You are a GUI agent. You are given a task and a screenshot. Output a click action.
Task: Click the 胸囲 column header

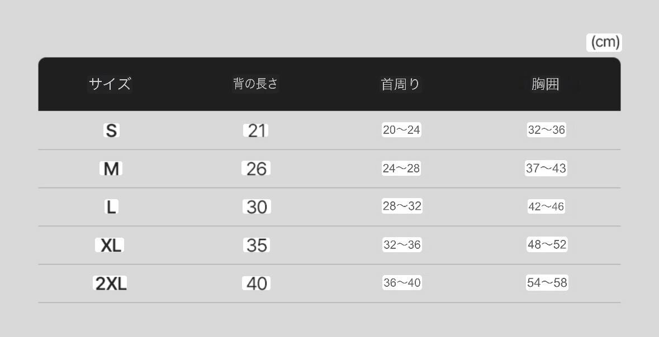pos(546,84)
